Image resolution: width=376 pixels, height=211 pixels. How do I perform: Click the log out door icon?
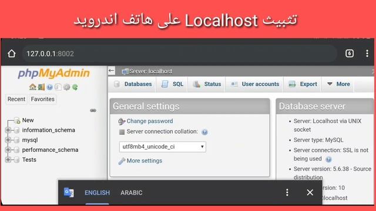pos(41,87)
